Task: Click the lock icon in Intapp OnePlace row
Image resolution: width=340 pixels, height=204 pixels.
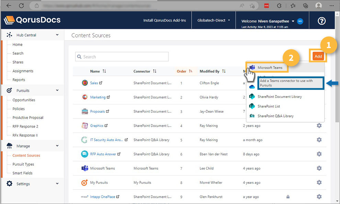Action: click(x=288, y=197)
